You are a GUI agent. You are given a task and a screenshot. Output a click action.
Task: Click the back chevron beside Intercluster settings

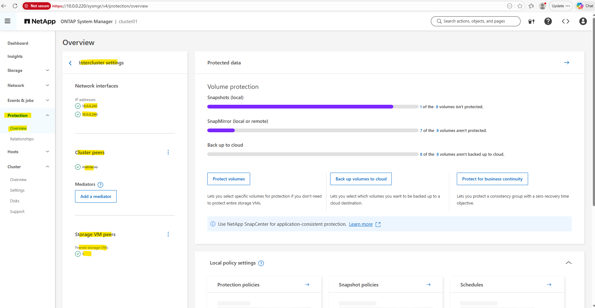pyautogui.click(x=70, y=63)
